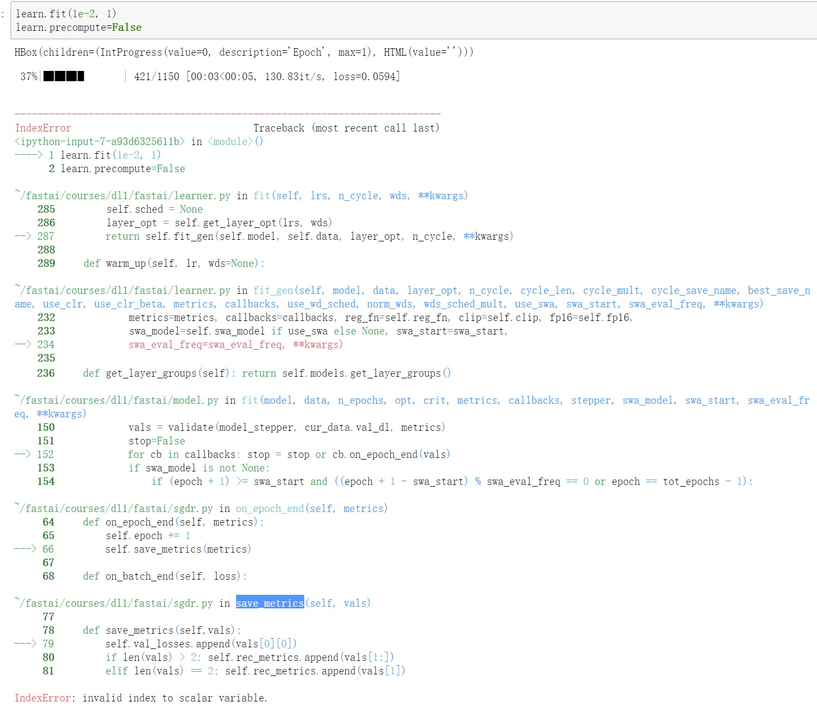817x715 pixels.
Task: Click the learner.py path before fit_gen
Action: coord(125,291)
